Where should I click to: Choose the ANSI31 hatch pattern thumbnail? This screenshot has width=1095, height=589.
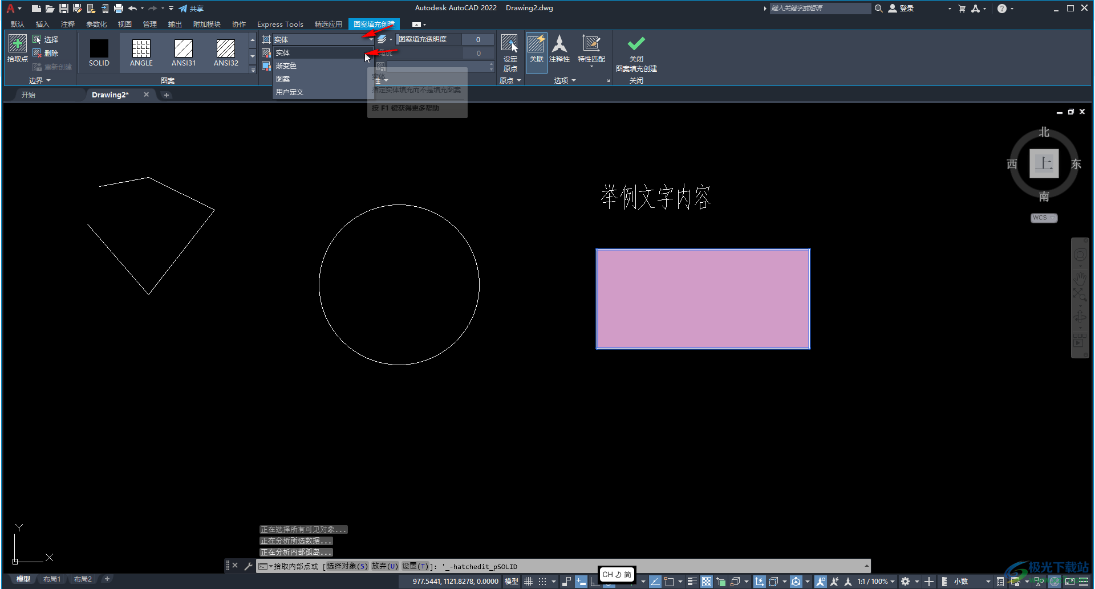[184, 52]
